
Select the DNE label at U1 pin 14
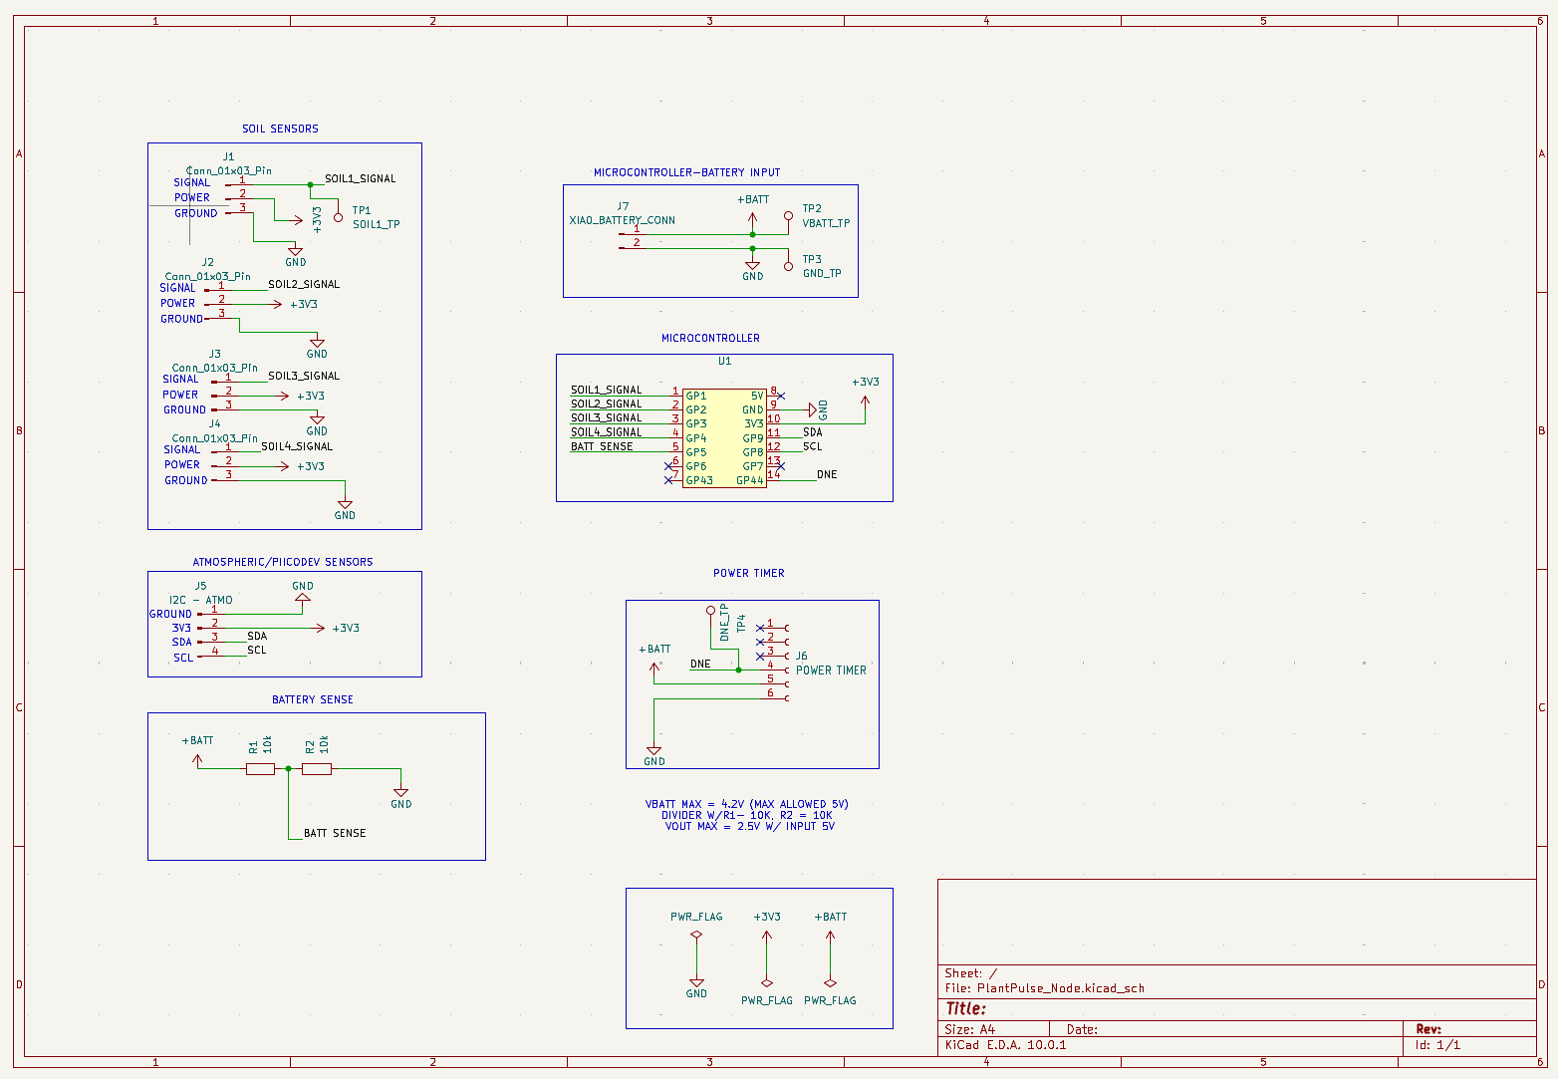(827, 474)
